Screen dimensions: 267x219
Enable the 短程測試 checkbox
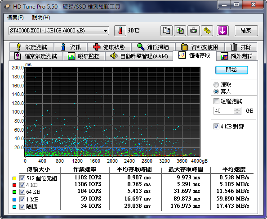click(216, 101)
